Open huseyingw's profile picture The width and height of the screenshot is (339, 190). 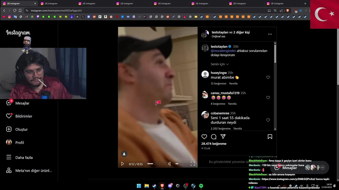point(205,74)
